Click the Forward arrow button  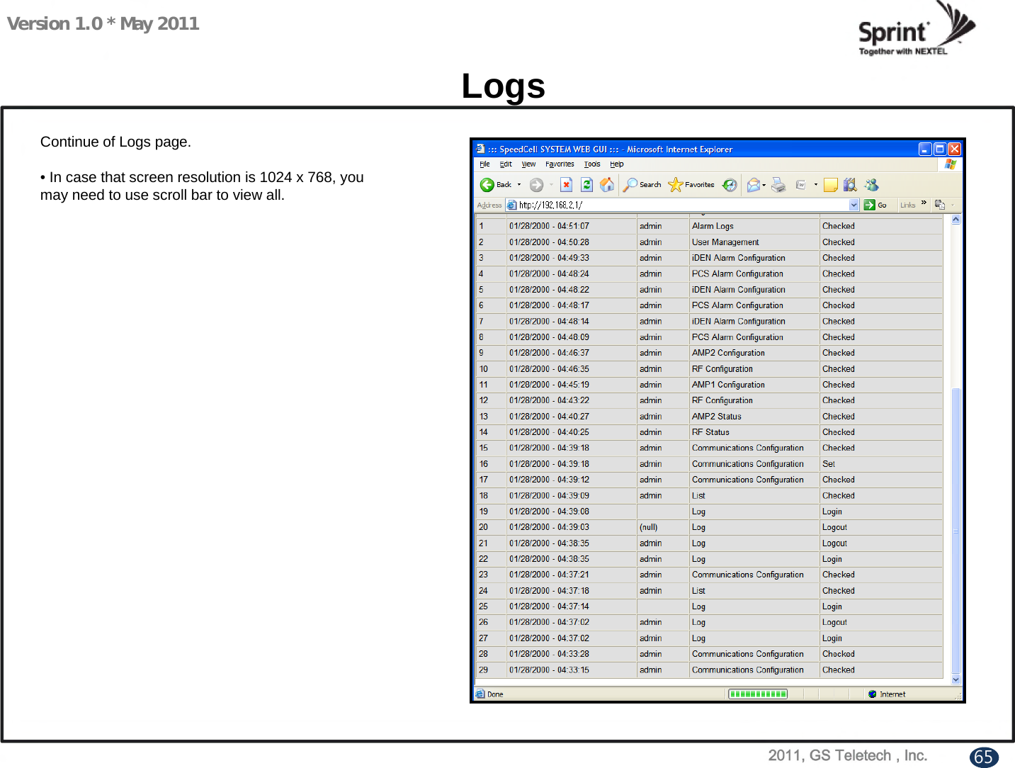(537, 185)
